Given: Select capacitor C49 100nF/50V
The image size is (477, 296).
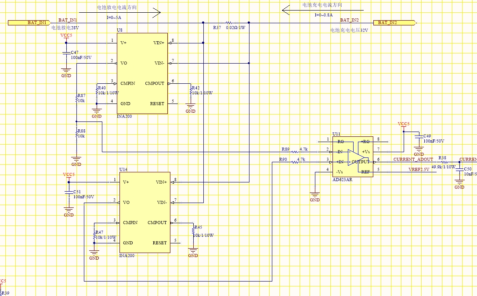Looking at the screenshot, I should [419, 137].
